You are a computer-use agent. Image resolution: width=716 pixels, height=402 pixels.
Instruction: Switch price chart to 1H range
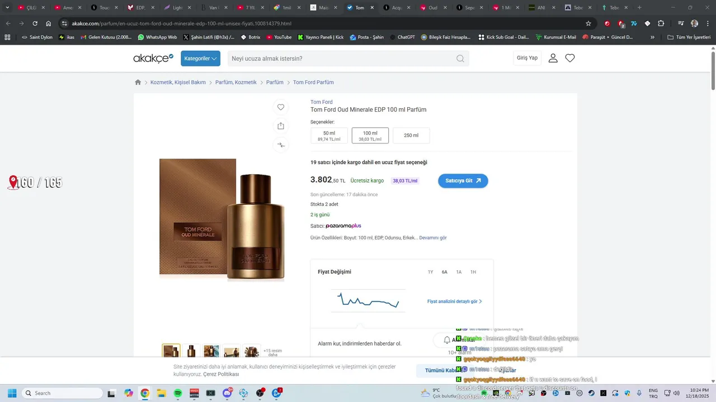473,272
